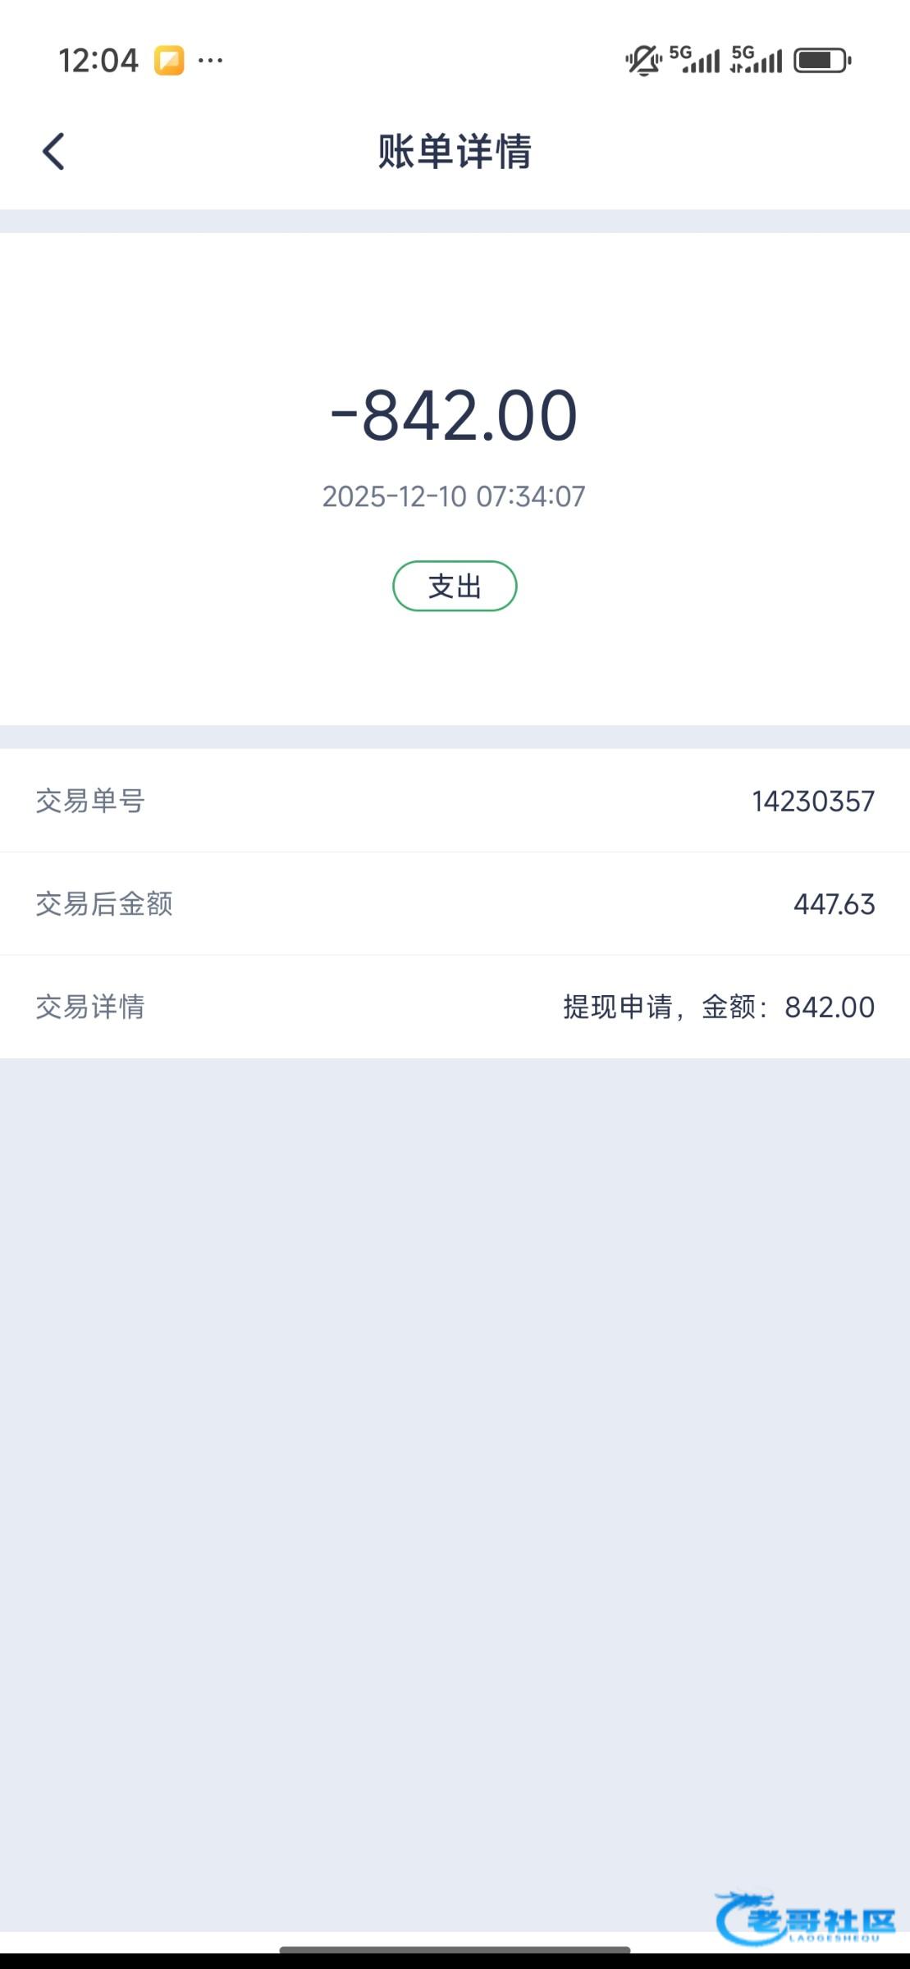Tap the 老哥社区 watermark logo
This screenshot has width=910, height=1969.
[806, 1918]
